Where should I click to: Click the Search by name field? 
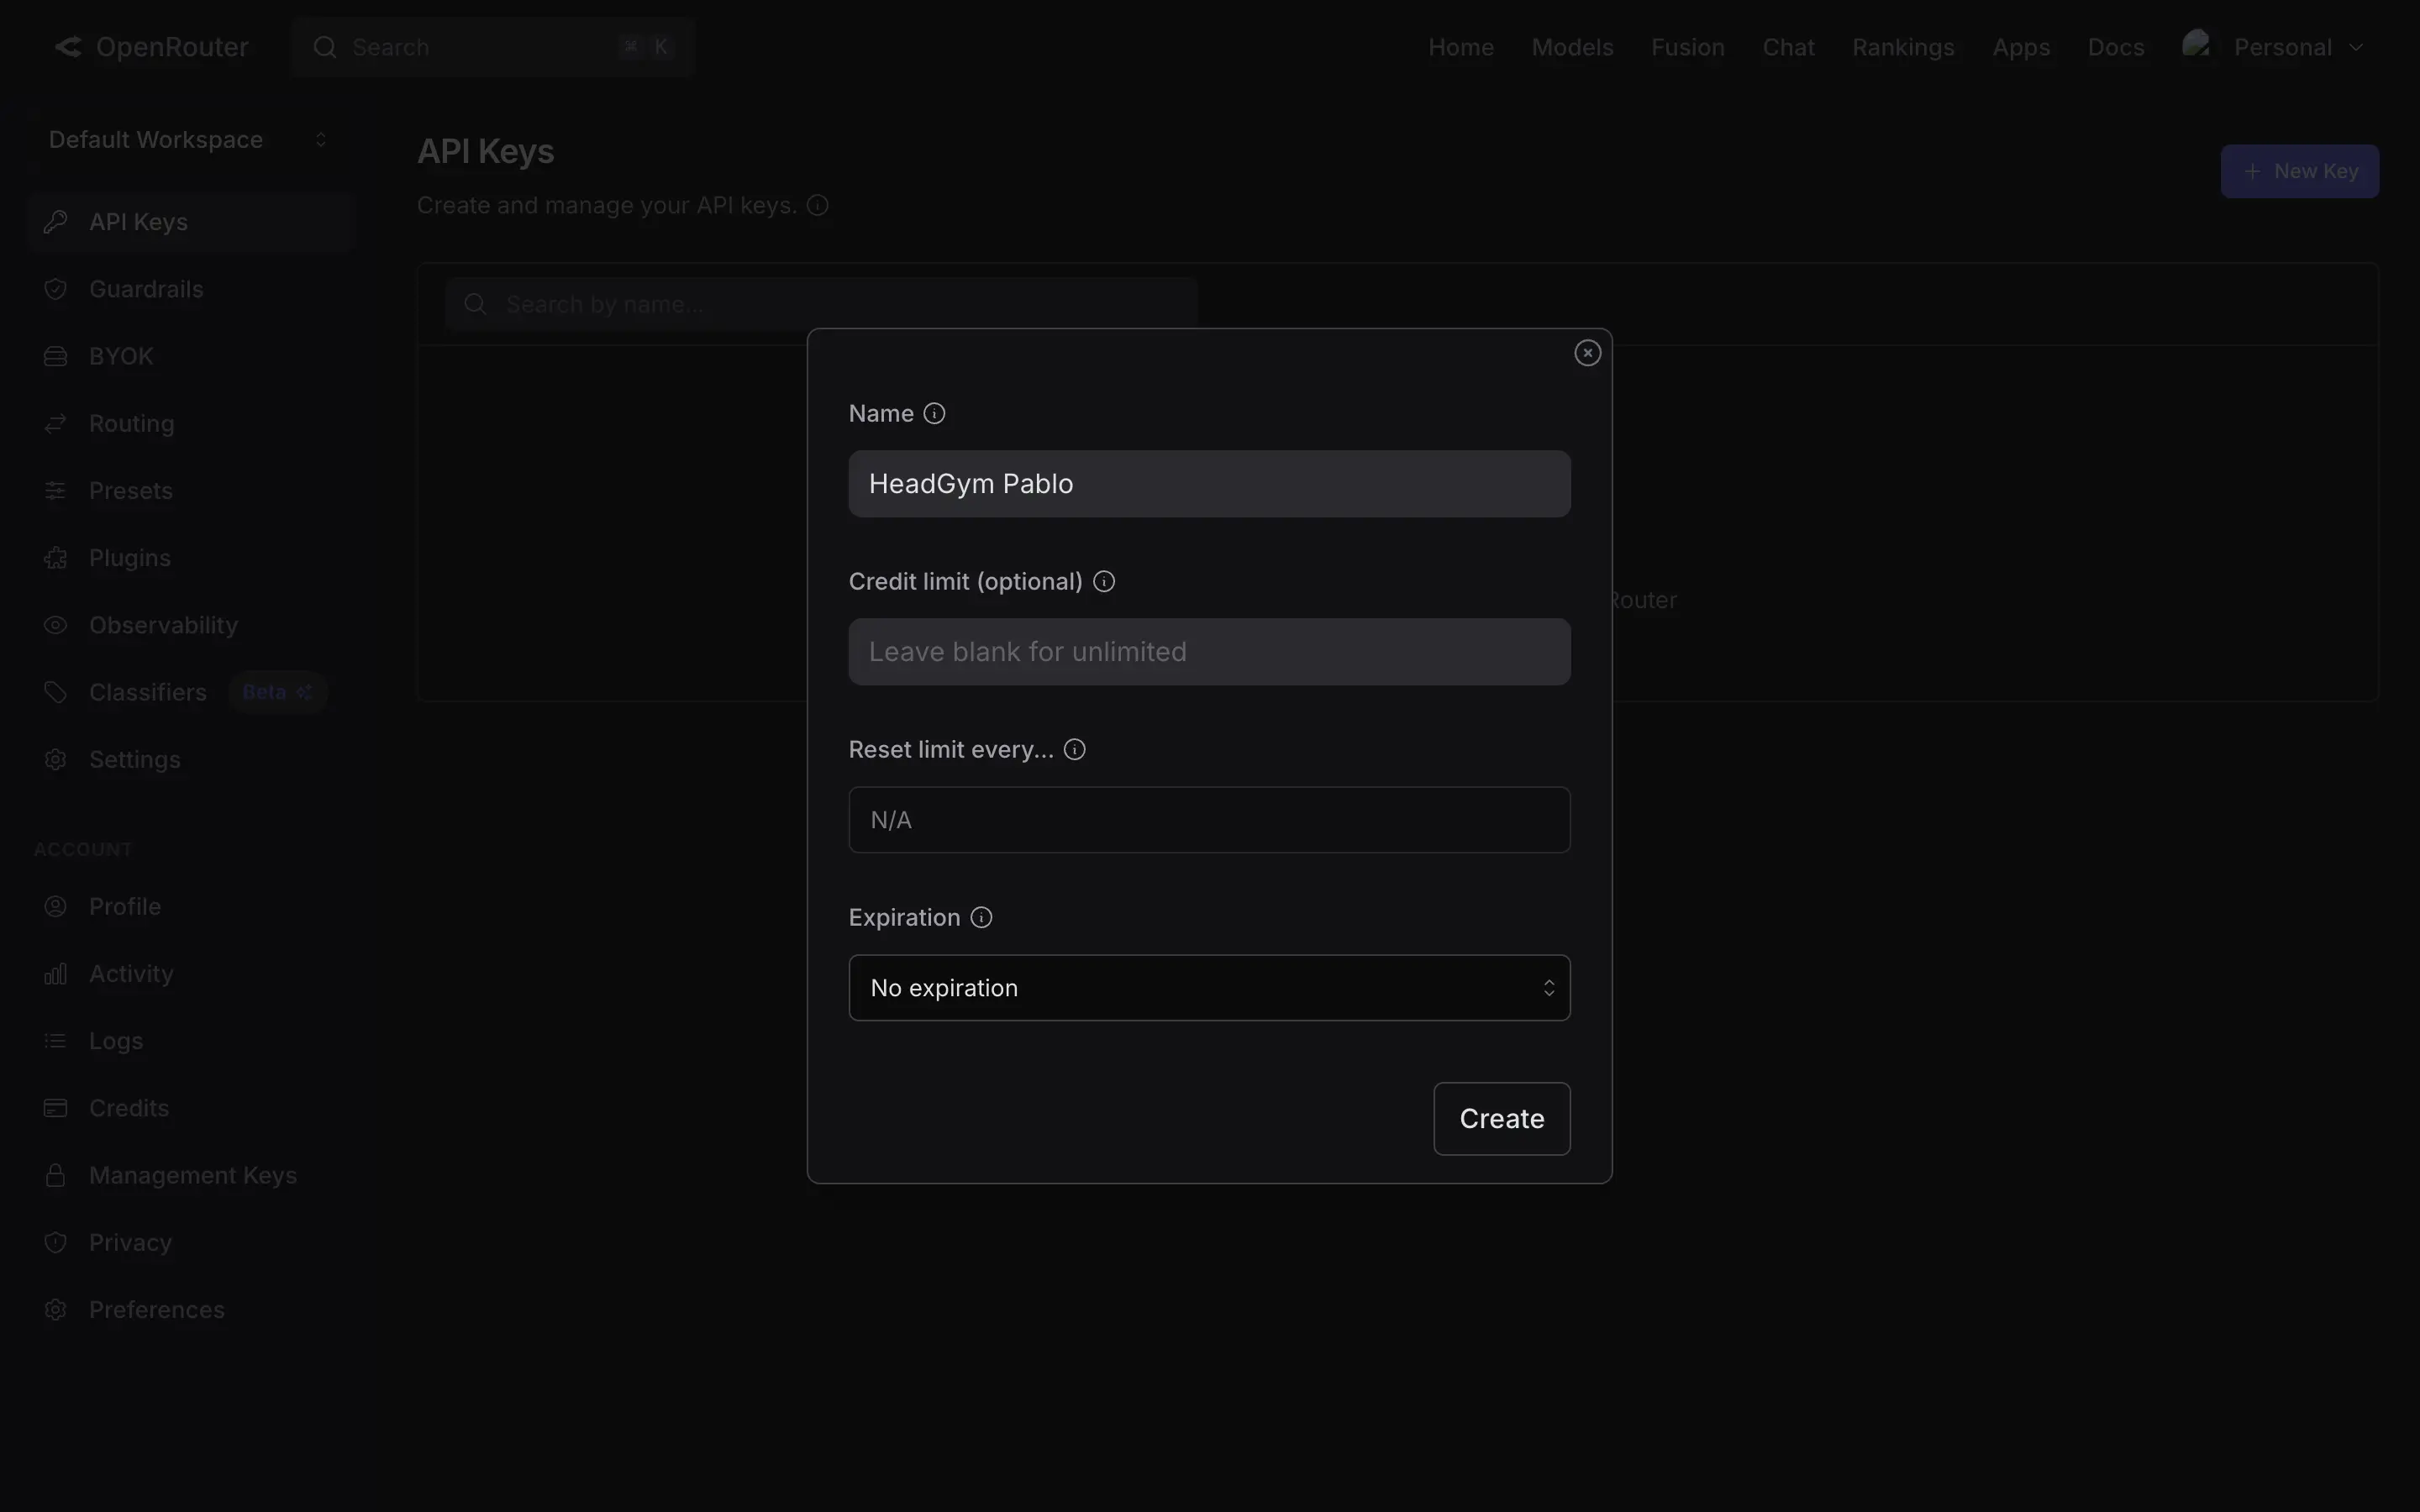click(x=822, y=304)
